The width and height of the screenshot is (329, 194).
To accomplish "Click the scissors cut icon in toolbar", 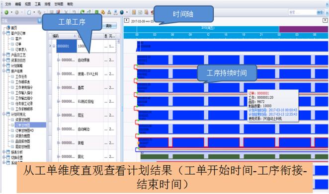I will (x=66, y=12).
